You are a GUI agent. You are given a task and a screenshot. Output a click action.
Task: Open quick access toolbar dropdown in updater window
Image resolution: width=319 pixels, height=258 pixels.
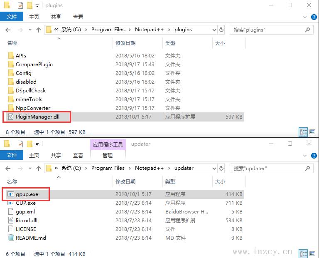click(37, 144)
